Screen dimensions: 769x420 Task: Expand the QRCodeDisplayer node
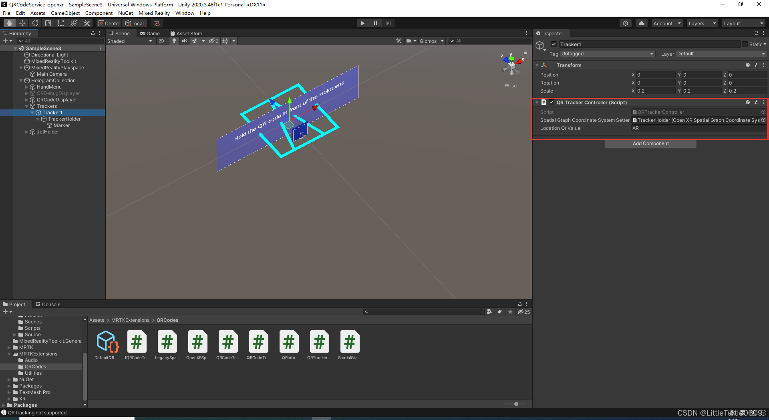click(27, 100)
